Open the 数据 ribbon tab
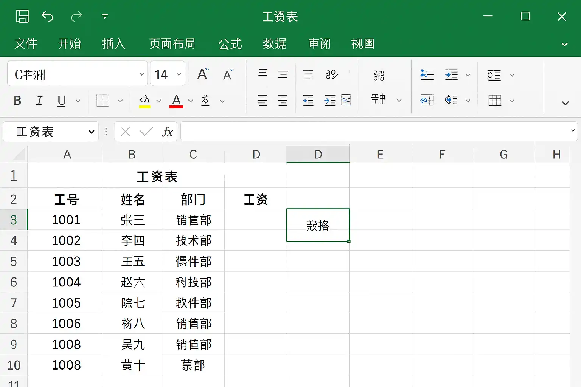This screenshot has width=581, height=387. point(274,44)
